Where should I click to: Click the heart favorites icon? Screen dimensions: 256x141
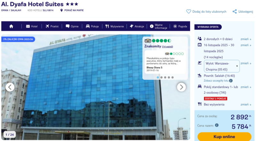pyautogui.click(x=188, y=11)
